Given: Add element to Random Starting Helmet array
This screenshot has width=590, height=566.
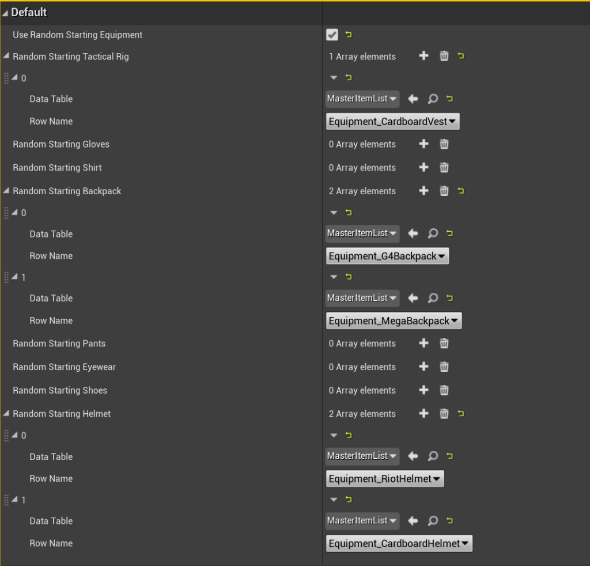Looking at the screenshot, I should pyautogui.click(x=423, y=413).
